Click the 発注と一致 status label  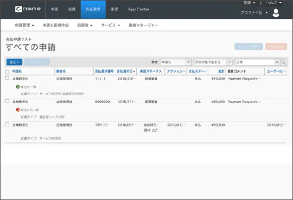point(28,87)
